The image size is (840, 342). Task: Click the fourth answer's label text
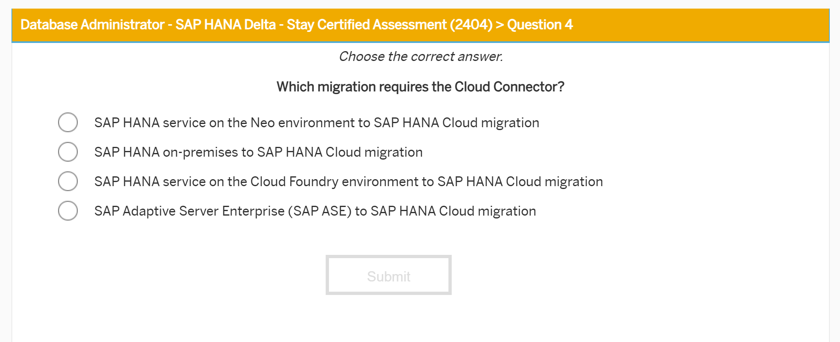pyautogui.click(x=315, y=211)
